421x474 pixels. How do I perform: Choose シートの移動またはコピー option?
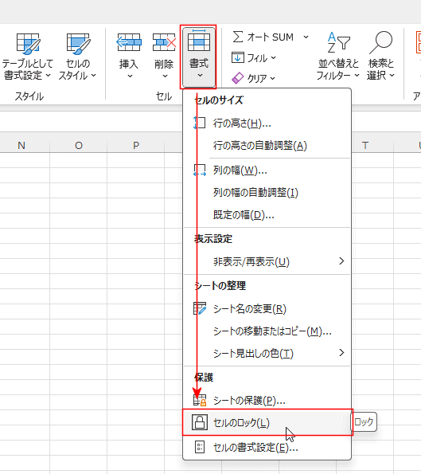click(267, 331)
